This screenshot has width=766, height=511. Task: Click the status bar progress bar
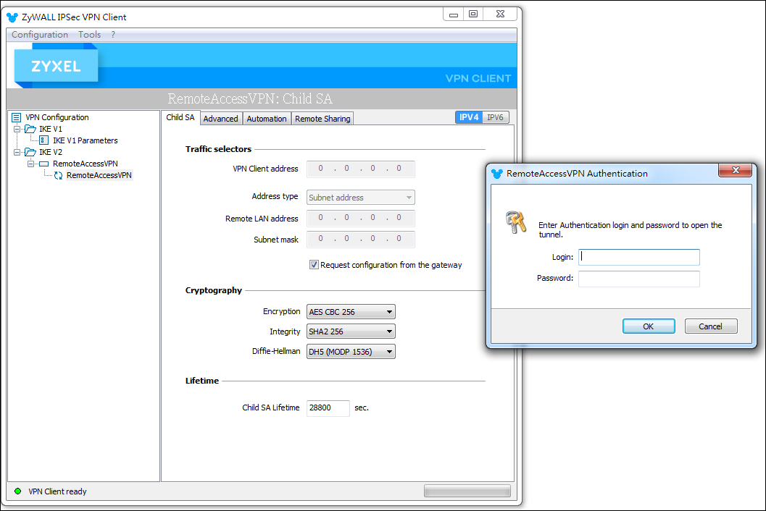coord(467,491)
